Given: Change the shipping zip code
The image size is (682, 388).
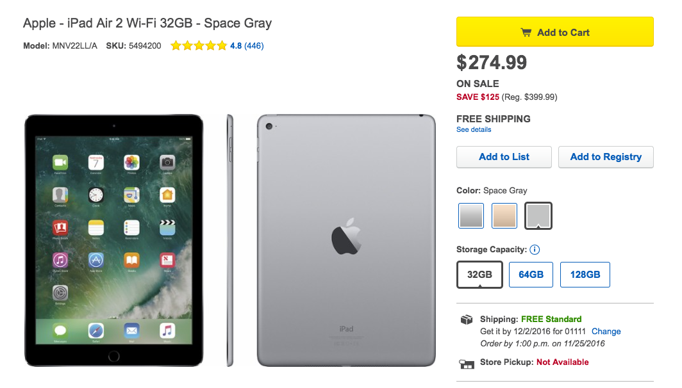Looking at the screenshot, I should pos(606,331).
